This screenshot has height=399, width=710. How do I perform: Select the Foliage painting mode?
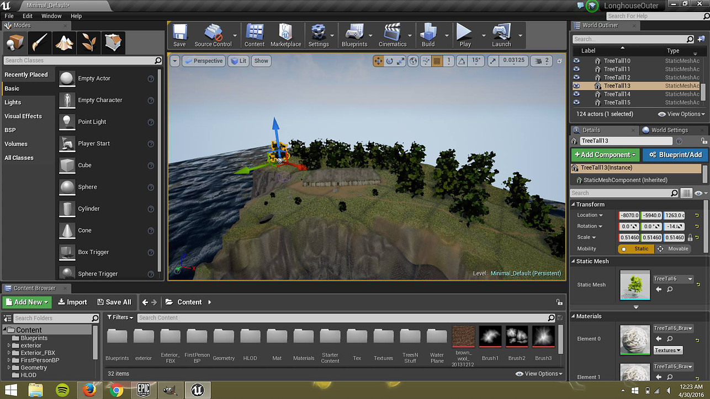coord(88,42)
